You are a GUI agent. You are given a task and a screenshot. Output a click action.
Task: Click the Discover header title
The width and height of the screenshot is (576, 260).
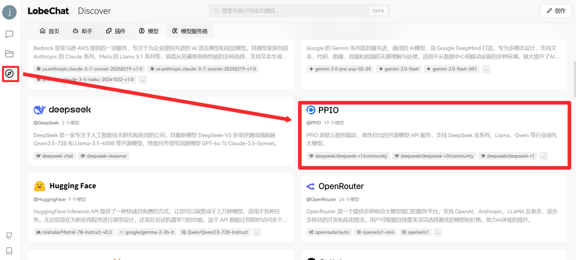(x=94, y=11)
